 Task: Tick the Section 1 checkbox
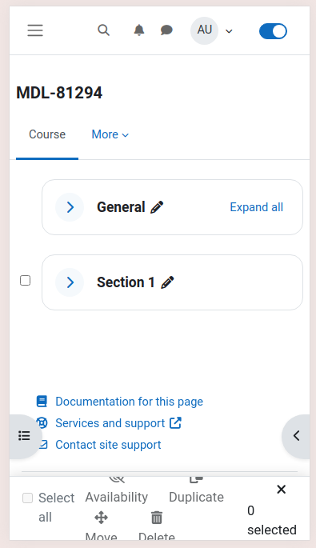coord(25,281)
